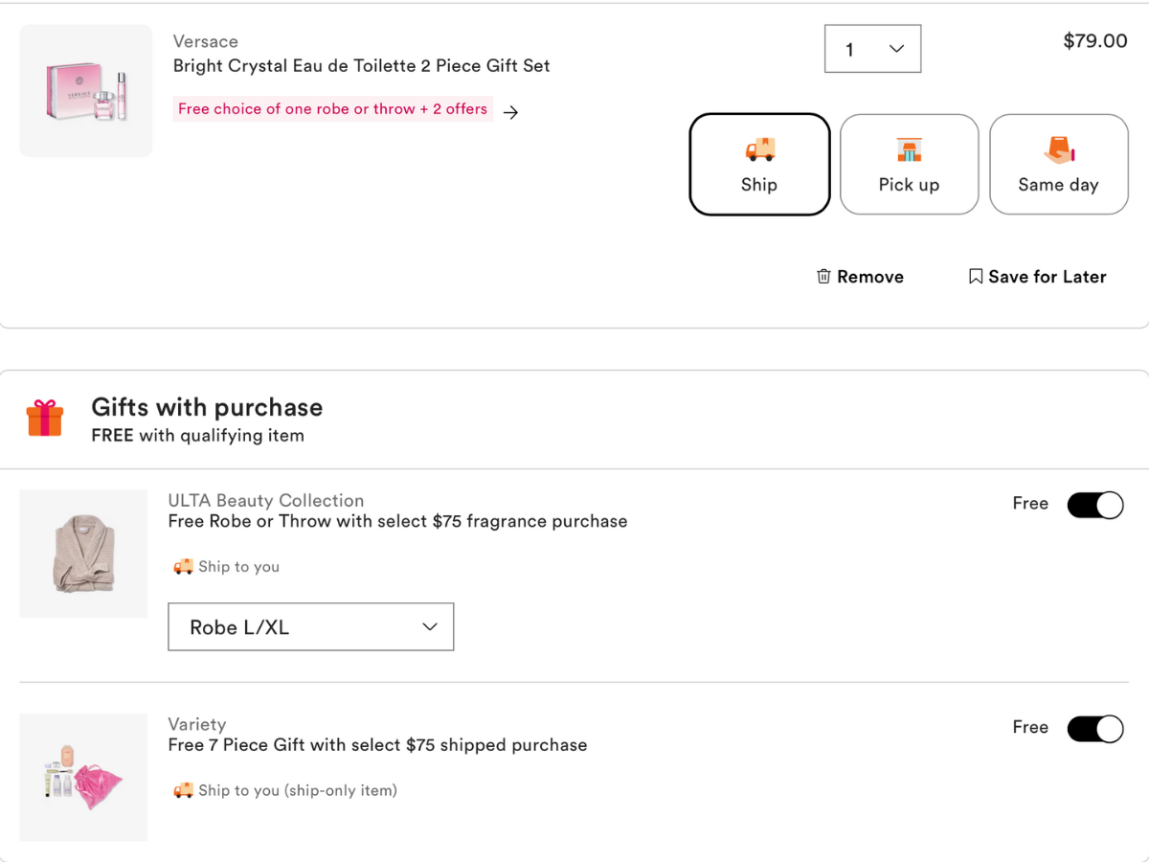
Task: Click the delivery truck icon in the Ship option
Action: click(759, 149)
